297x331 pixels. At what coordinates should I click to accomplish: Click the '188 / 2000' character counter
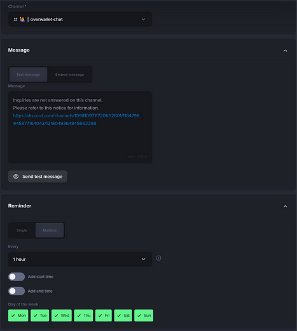pos(137,157)
